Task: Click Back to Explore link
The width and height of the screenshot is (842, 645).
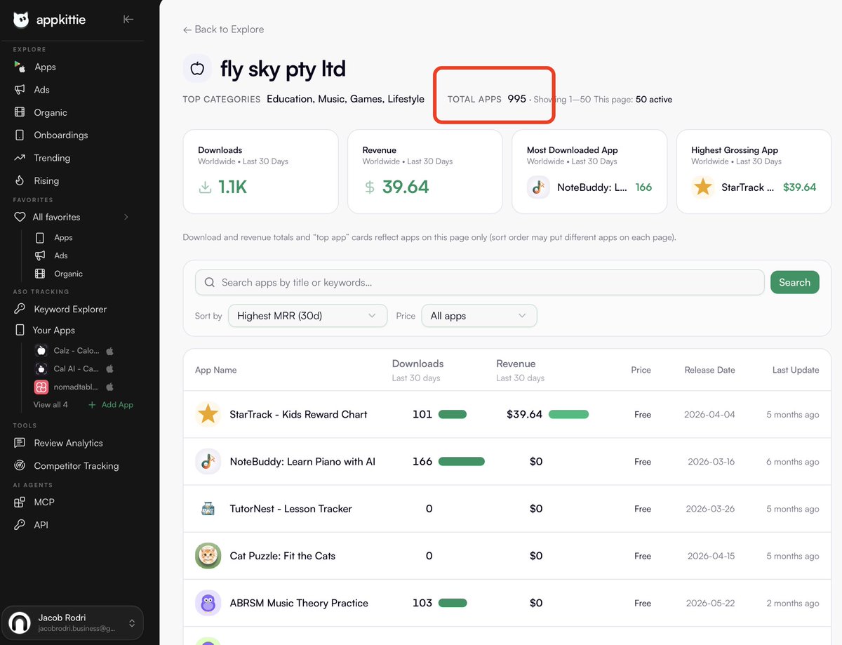Action: [223, 29]
